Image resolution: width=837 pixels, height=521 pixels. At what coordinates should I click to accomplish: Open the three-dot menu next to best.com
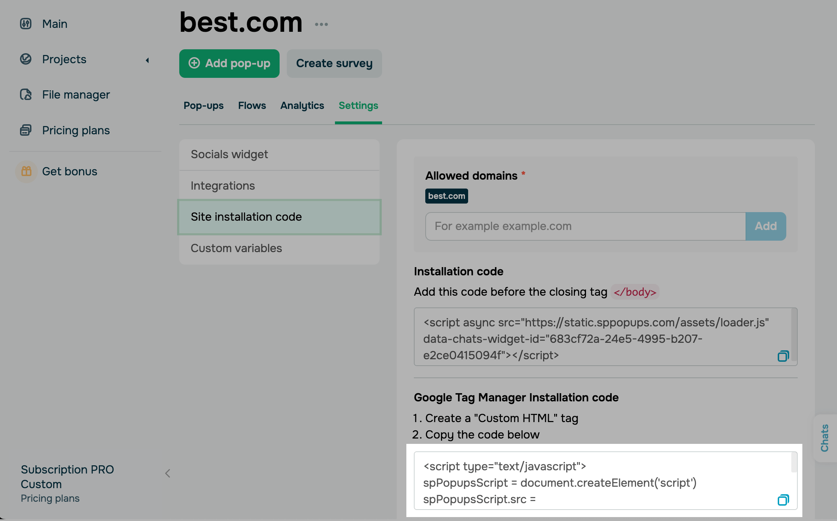pos(321,24)
